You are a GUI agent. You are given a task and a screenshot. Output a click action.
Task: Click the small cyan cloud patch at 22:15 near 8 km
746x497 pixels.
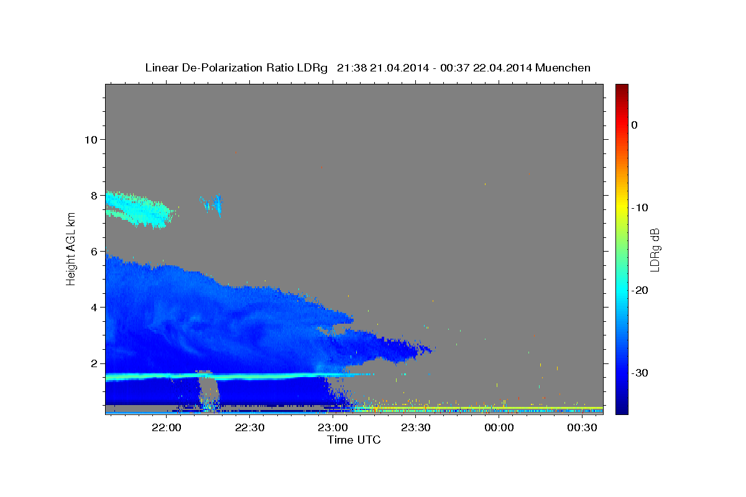(x=213, y=204)
